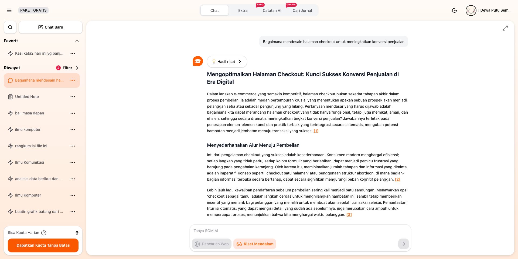Collapse the Favorit section
The image size is (518, 259).
click(x=77, y=41)
